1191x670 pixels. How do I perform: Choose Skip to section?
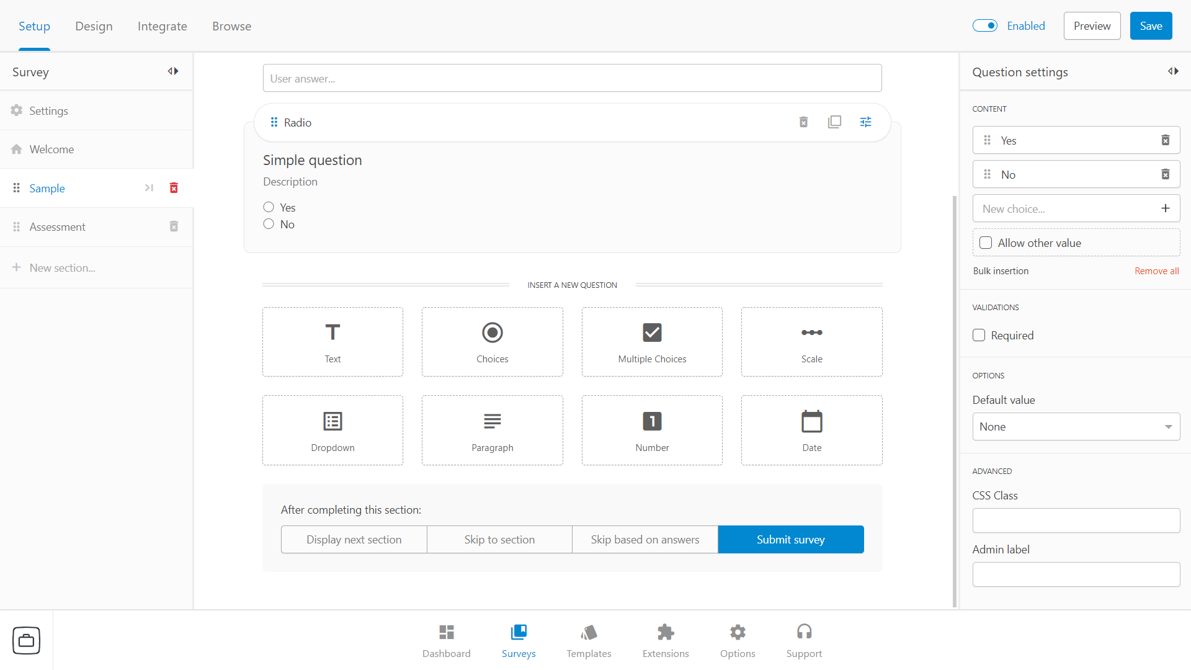[499, 539]
